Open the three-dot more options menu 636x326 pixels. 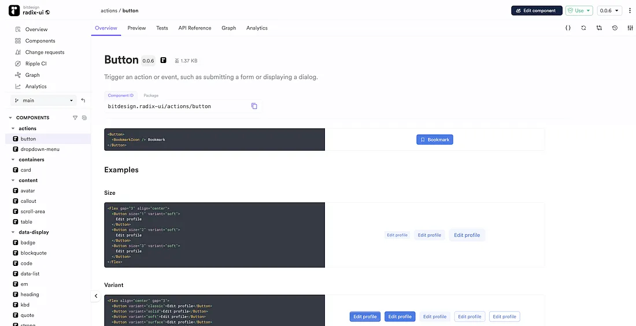coord(630,10)
